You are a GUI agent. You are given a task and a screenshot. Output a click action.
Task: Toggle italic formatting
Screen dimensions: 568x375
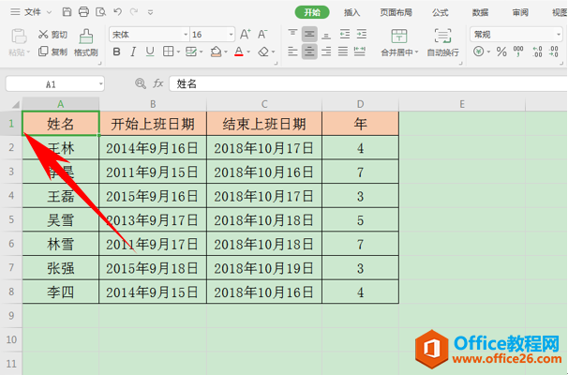[x=131, y=52]
